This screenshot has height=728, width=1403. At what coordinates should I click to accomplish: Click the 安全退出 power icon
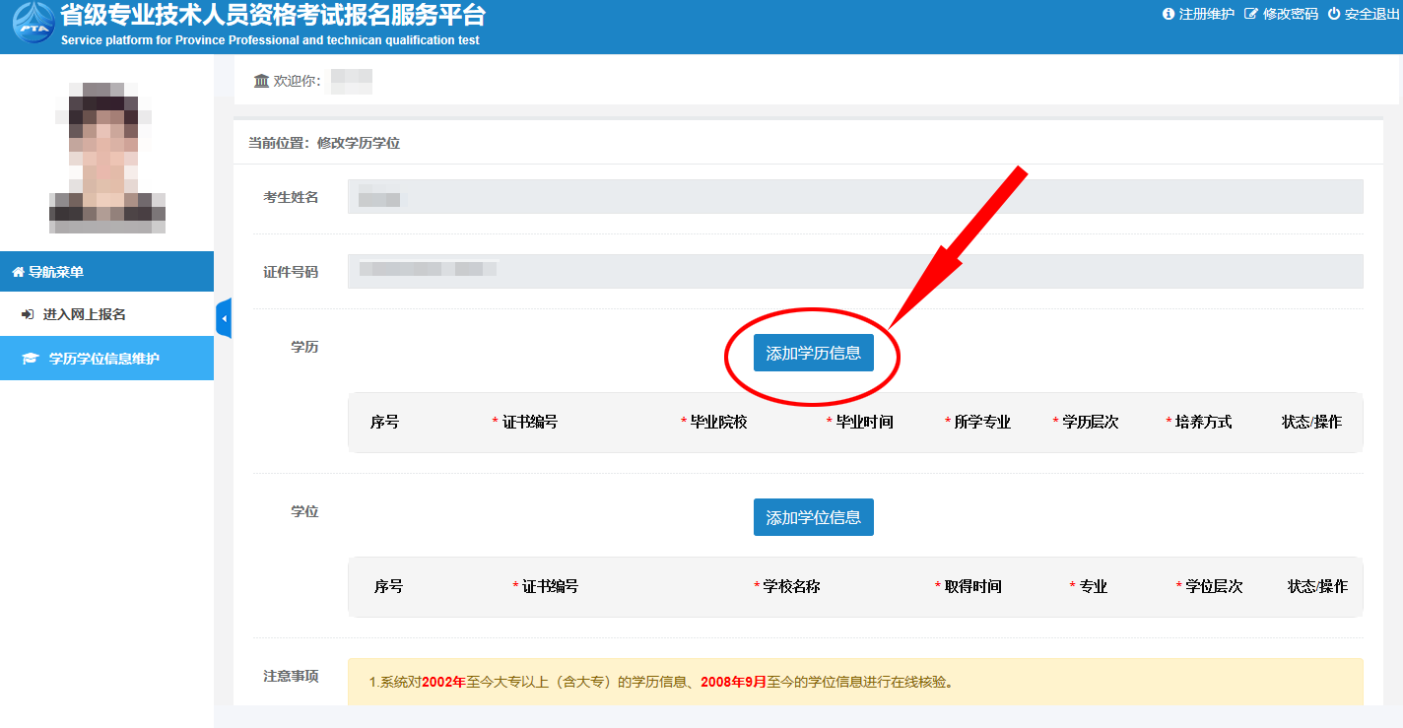coord(1334,14)
